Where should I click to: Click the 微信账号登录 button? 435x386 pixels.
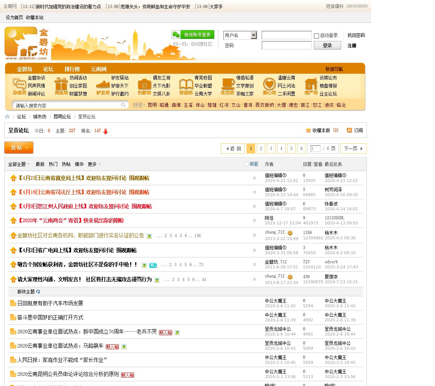click(193, 34)
